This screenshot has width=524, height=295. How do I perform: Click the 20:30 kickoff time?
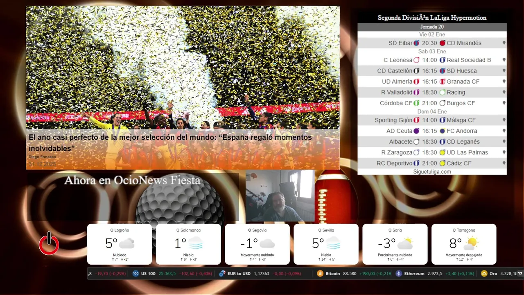(429, 43)
